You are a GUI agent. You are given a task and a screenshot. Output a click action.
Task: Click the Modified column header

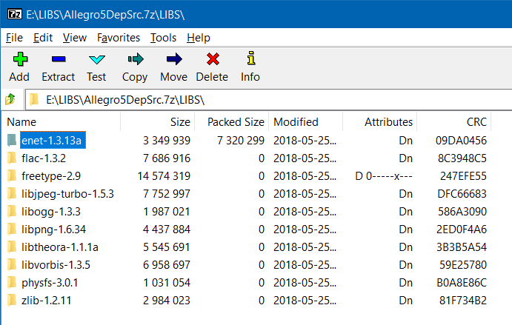[296, 122]
